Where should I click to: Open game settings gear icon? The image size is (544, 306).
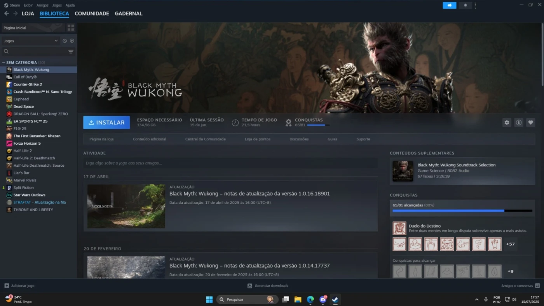[x=507, y=122]
